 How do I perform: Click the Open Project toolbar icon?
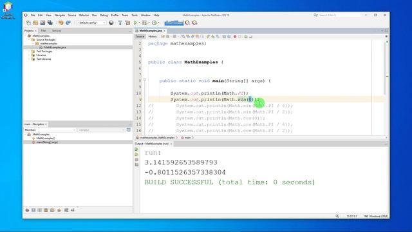pyautogui.click(x=42, y=23)
